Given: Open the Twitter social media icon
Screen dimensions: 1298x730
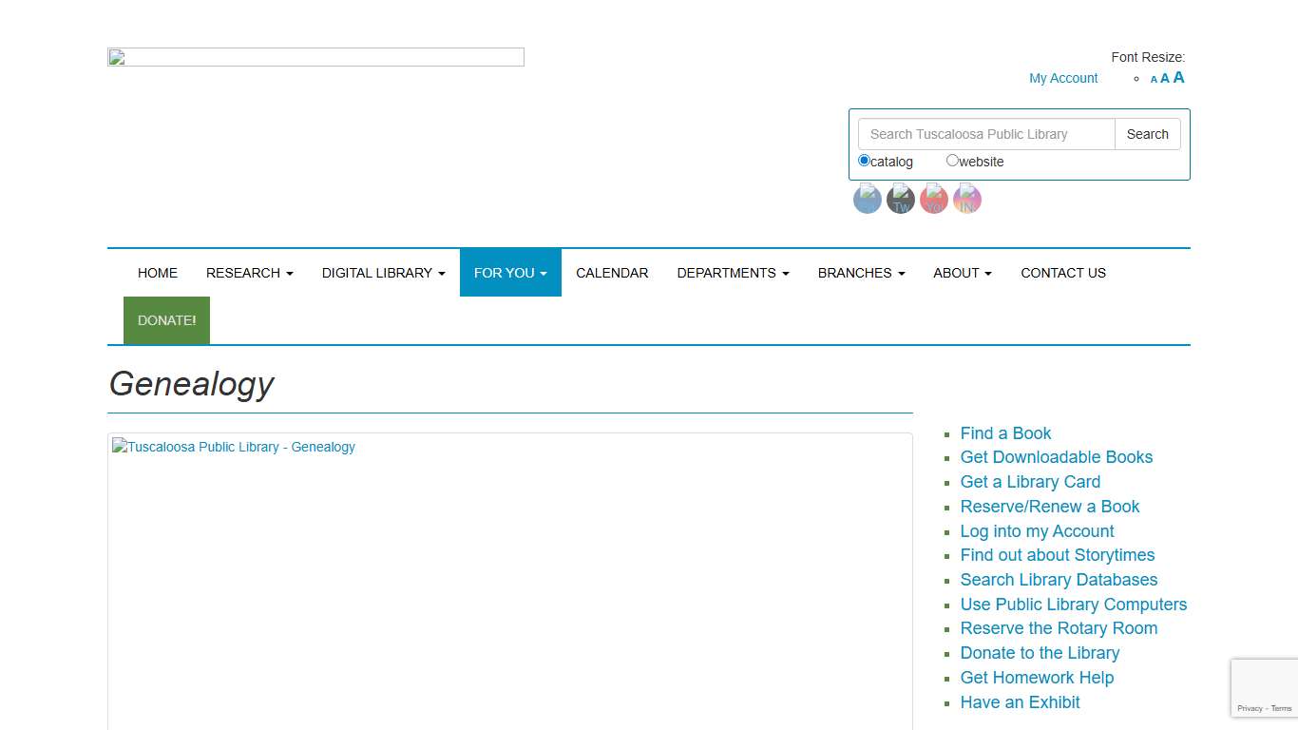Looking at the screenshot, I should [x=900, y=199].
